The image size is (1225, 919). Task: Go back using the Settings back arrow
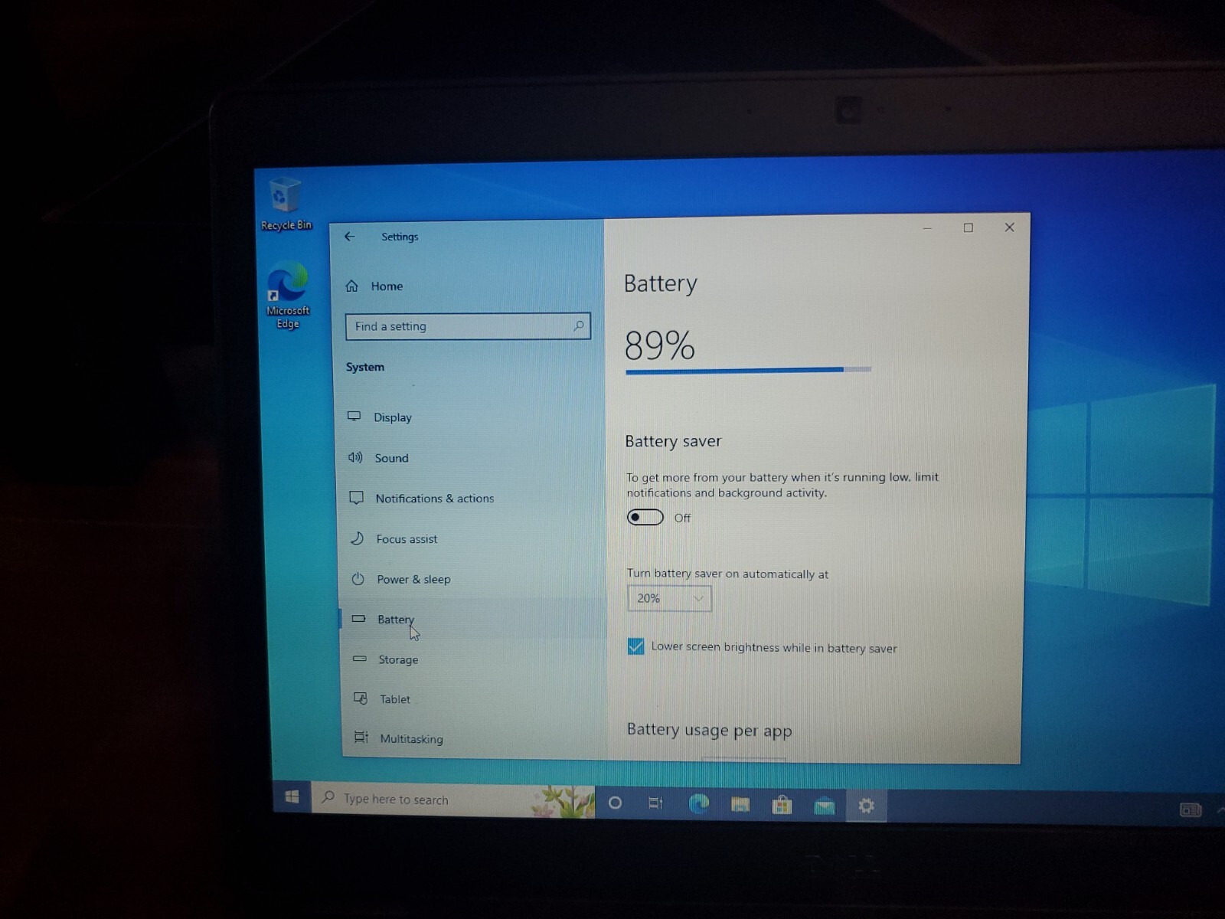tap(350, 237)
